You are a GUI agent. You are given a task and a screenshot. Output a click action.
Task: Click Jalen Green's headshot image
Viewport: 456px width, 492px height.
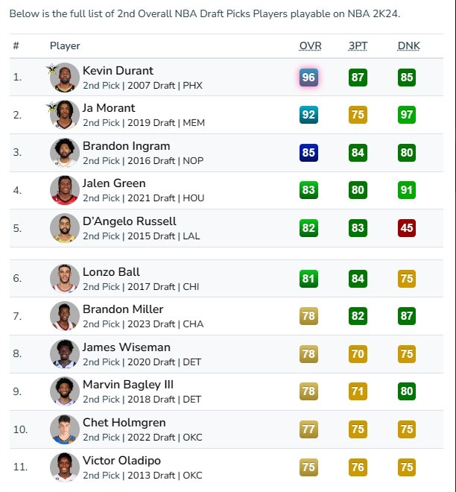pos(65,190)
